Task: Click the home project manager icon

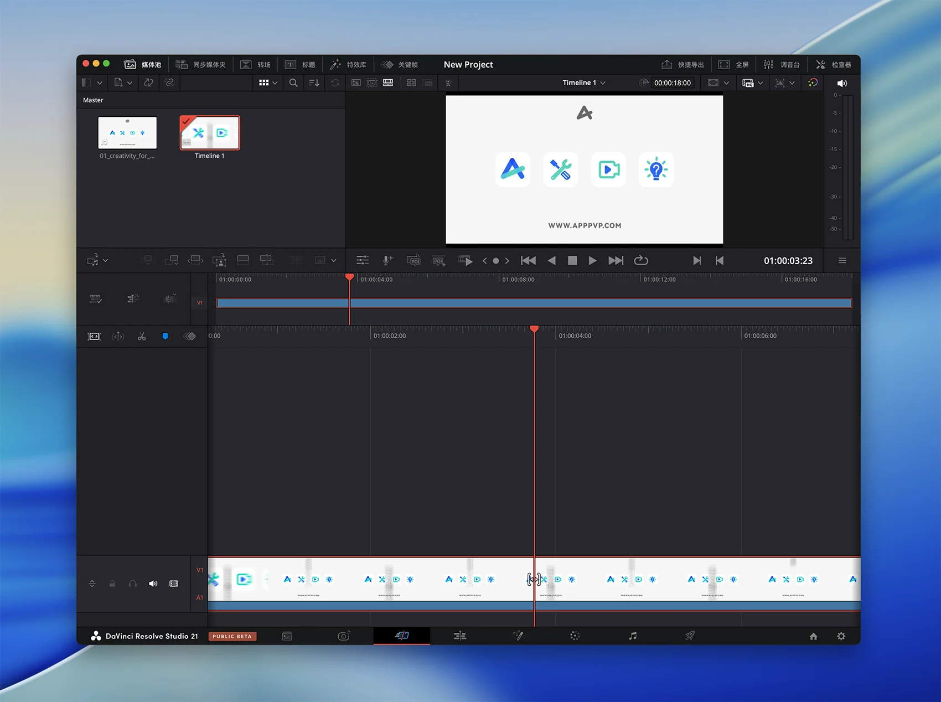Action: 813,636
